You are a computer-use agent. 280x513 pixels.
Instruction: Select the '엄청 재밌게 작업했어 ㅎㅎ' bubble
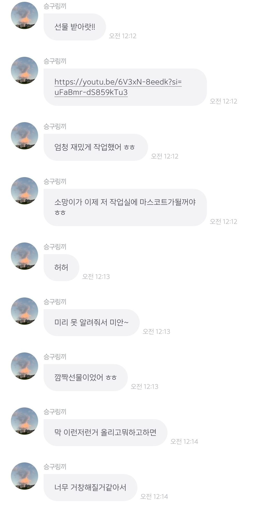pyautogui.click(x=95, y=147)
